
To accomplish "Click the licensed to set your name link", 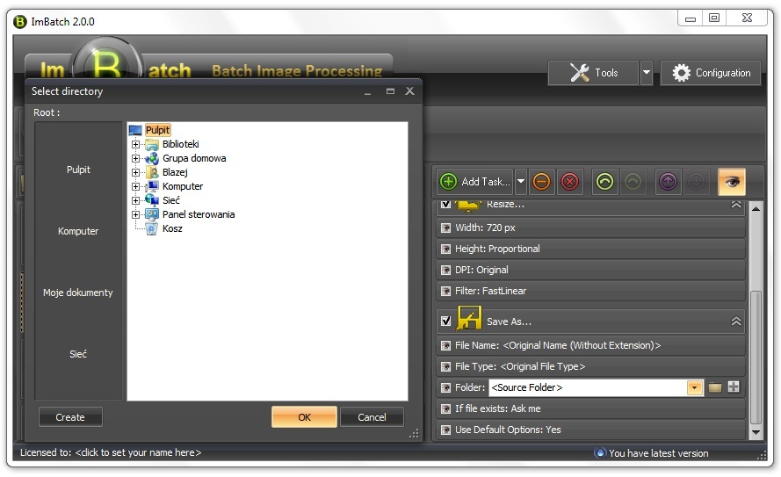I will 138,452.
